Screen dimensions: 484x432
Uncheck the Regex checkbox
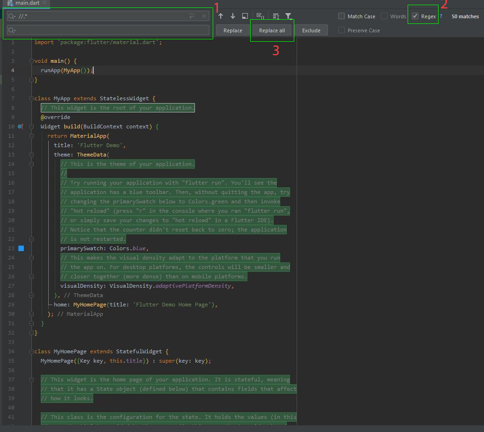point(415,16)
